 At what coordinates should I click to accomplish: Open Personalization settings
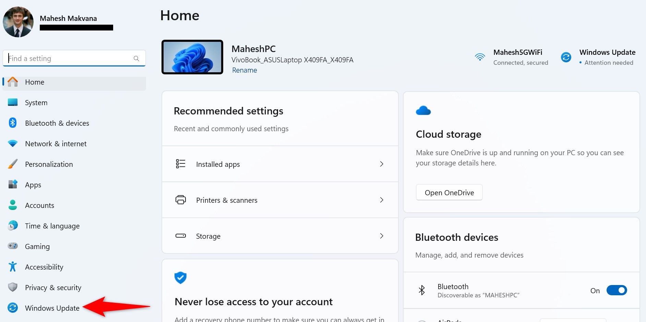click(x=74, y=164)
